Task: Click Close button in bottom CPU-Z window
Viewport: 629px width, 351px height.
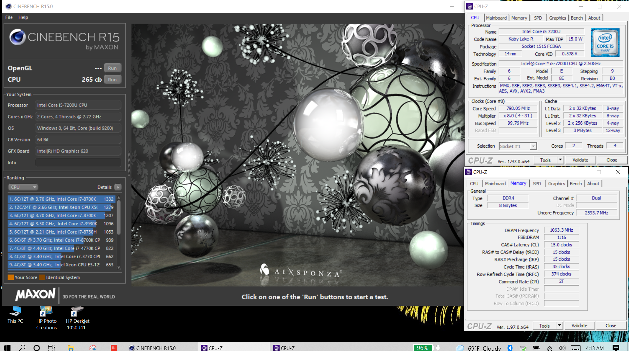Action: click(x=611, y=326)
